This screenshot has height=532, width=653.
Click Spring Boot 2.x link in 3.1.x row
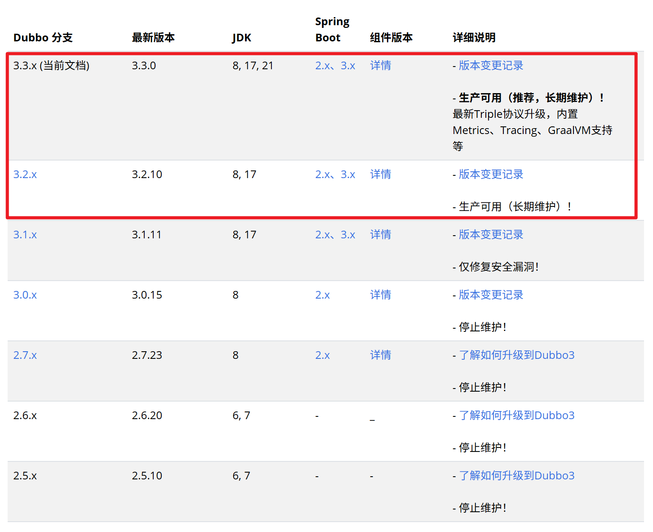click(322, 235)
